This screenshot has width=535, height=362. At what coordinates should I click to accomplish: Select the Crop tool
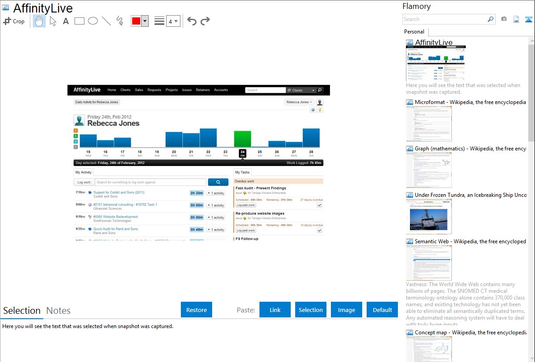pos(14,21)
